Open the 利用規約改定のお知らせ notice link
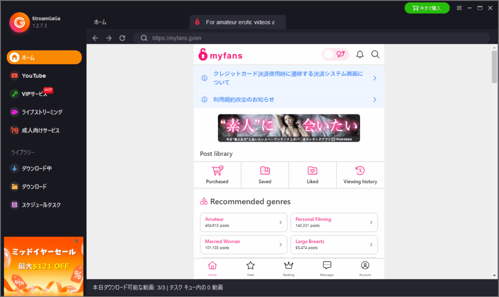The height and width of the screenshot is (297, 499). [x=244, y=99]
